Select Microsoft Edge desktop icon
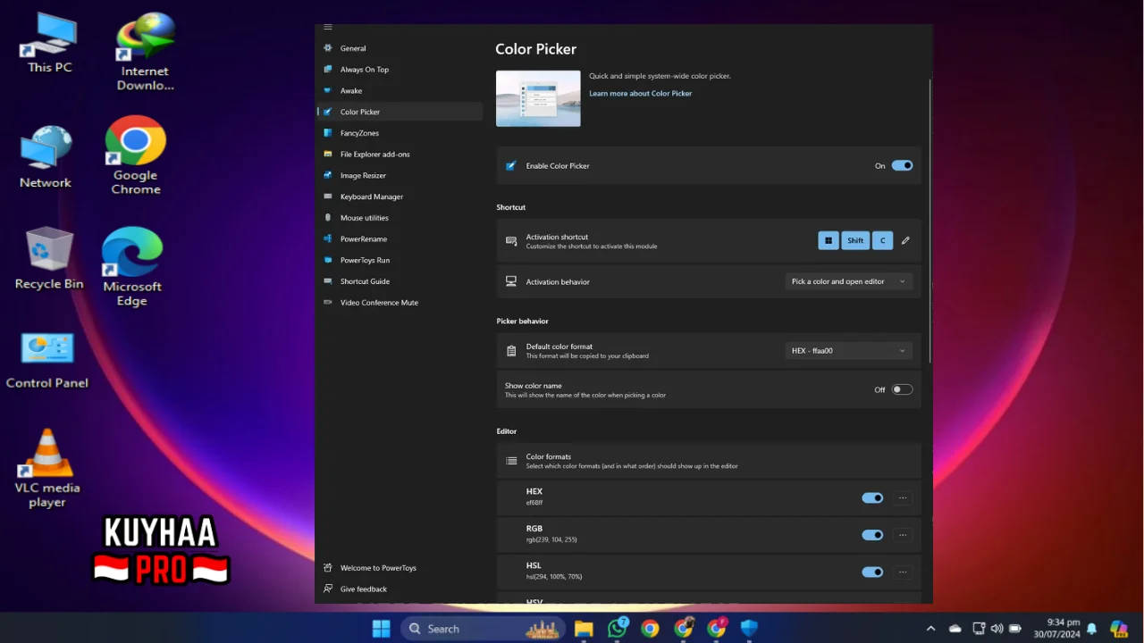Image resolution: width=1144 pixels, height=643 pixels. (131, 266)
